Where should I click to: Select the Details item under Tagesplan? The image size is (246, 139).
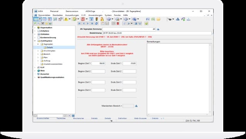50,47
